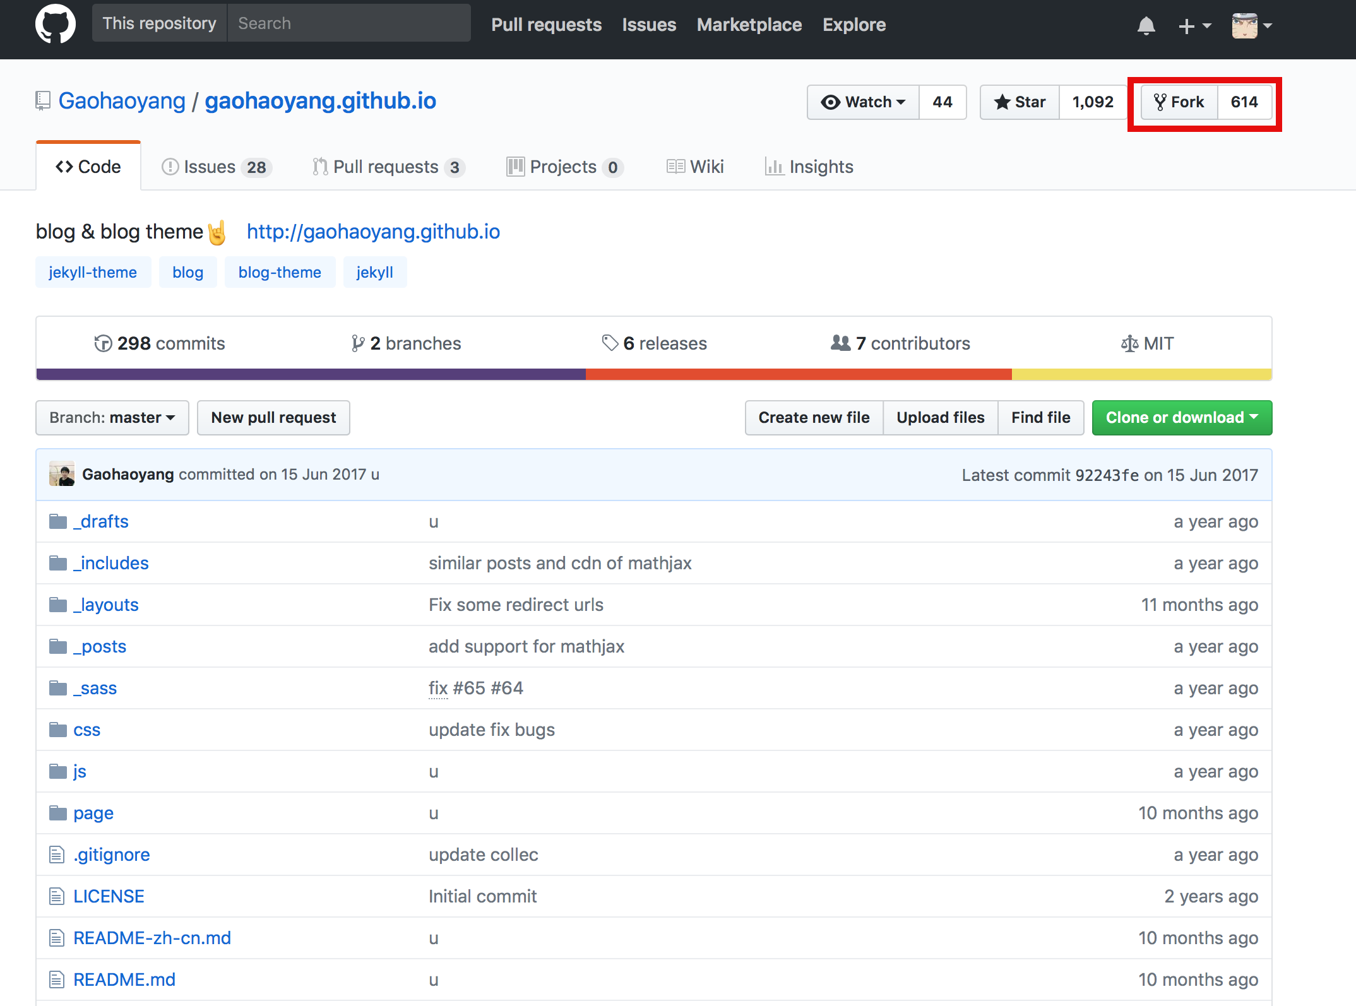Click the _drafts folder icon

point(58,521)
